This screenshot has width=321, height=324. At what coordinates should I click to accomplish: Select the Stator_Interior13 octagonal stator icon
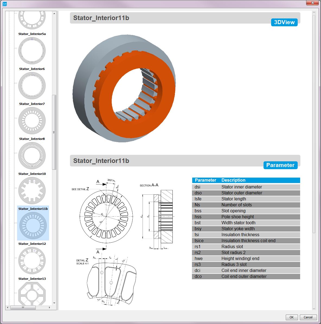pos(32,294)
